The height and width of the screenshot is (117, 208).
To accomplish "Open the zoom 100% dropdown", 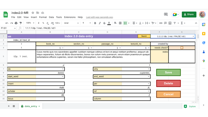I will point(30,23).
